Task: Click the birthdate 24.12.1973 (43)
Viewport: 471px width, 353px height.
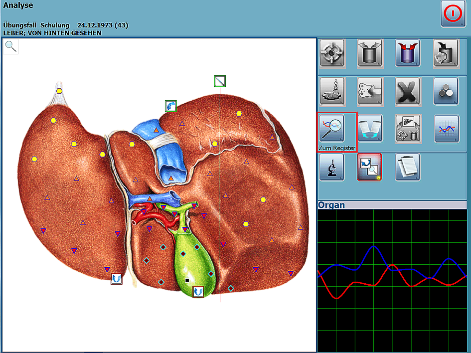Action: [x=103, y=25]
